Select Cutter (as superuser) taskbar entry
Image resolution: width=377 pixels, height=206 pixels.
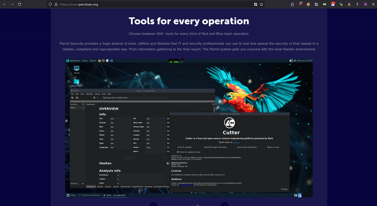tap(115, 195)
